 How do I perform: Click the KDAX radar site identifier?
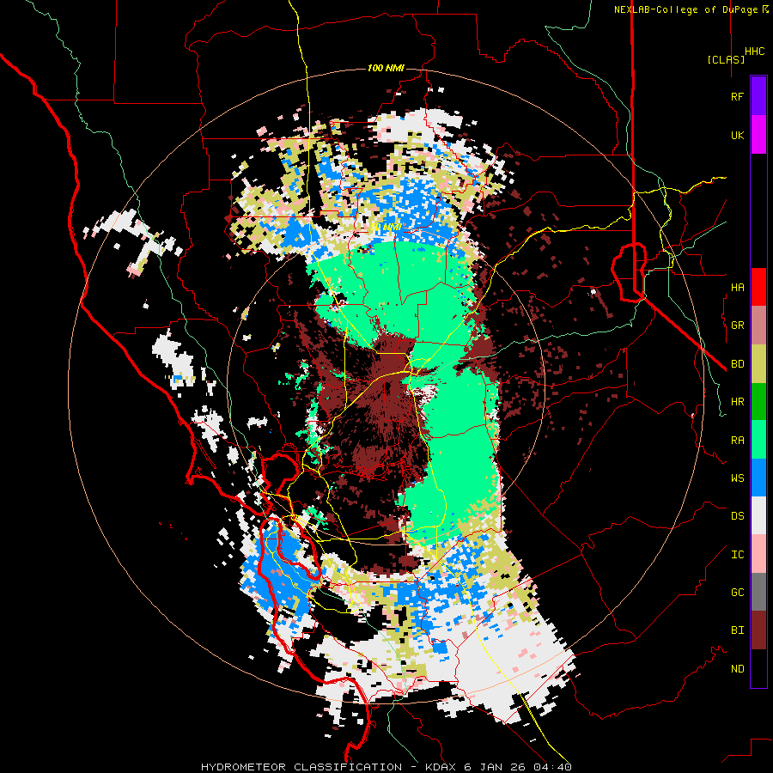click(441, 767)
